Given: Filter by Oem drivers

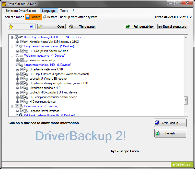Looking at the screenshot, I should 51,27.
